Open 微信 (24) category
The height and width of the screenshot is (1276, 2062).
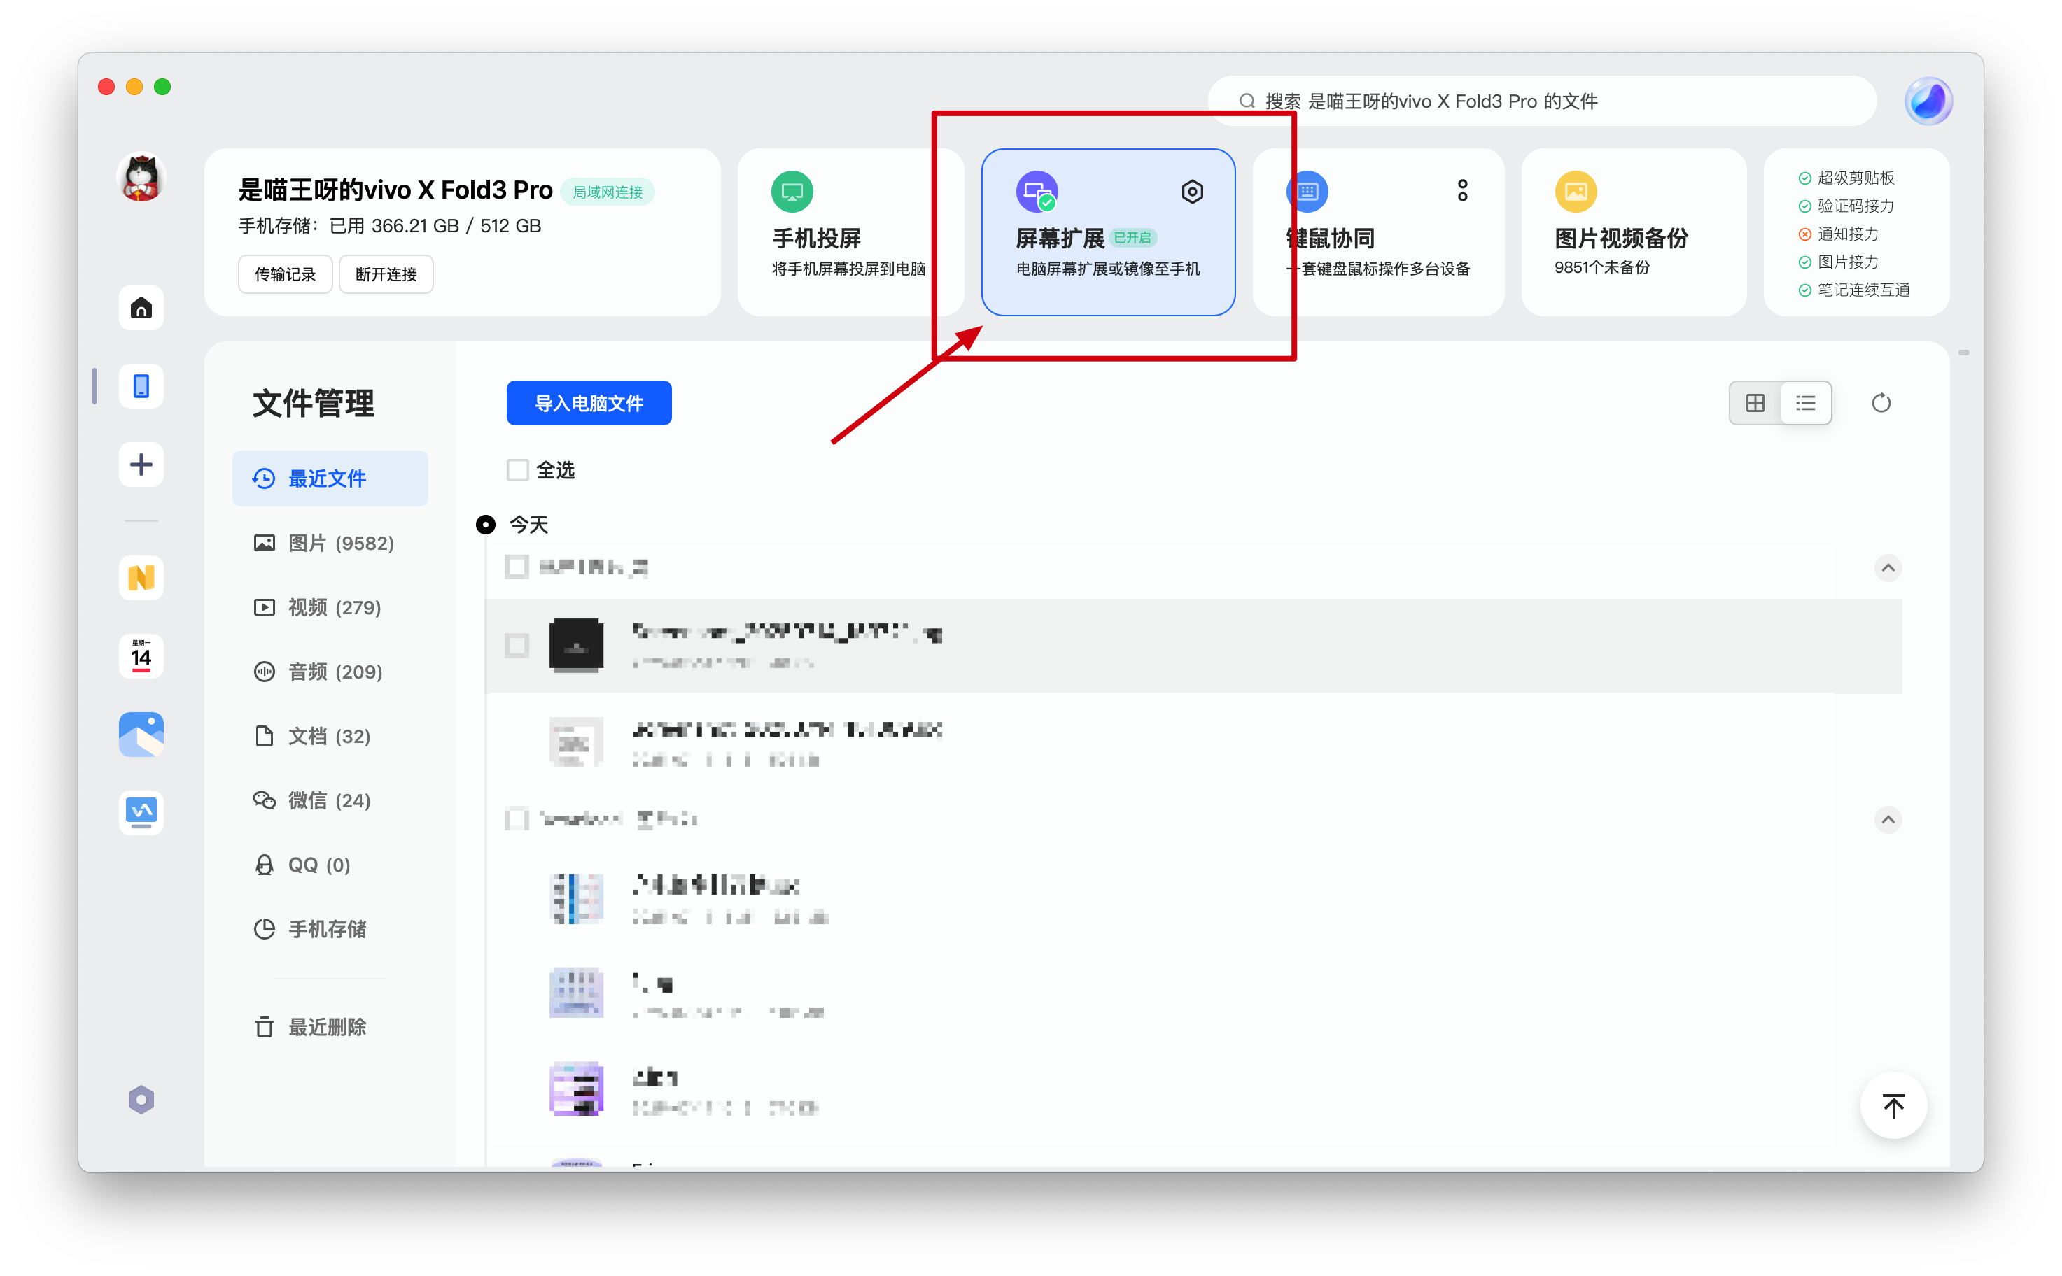point(330,800)
